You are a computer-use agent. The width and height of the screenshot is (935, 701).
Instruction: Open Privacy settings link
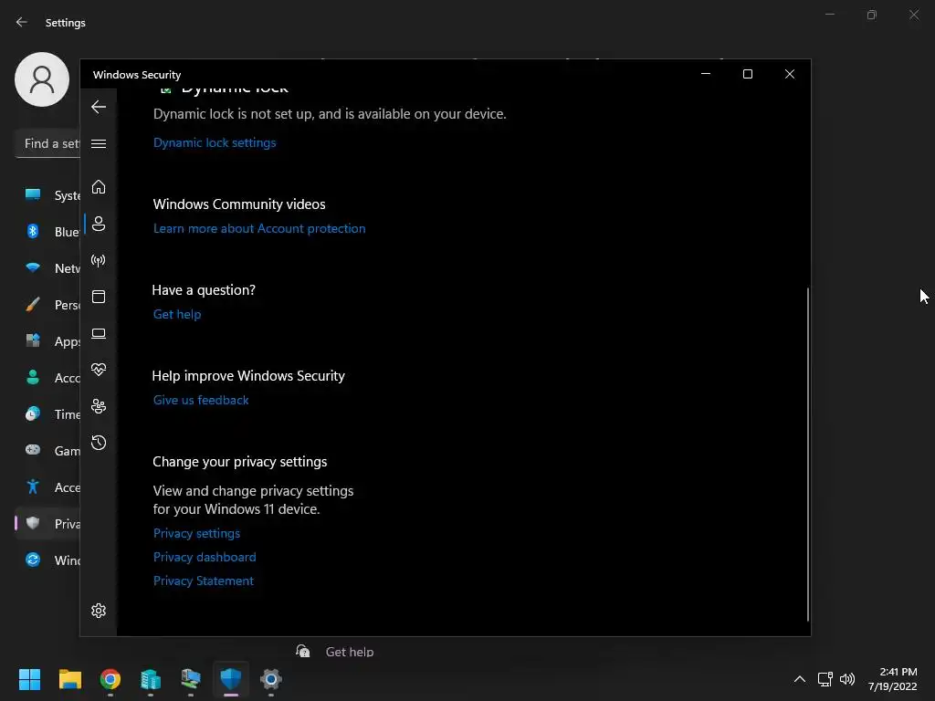click(x=197, y=533)
